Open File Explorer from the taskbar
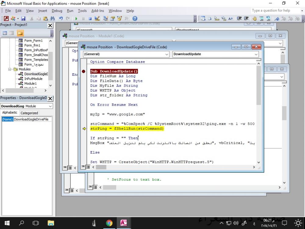 [51, 223]
